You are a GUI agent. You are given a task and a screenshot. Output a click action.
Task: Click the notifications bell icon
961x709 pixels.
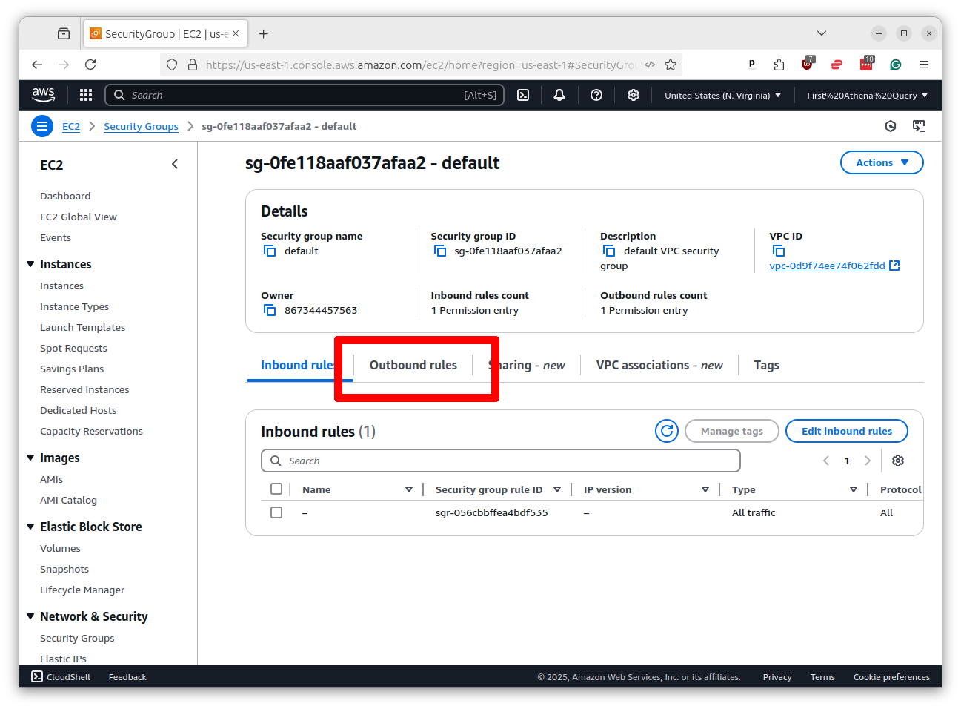[x=559, y=95]
